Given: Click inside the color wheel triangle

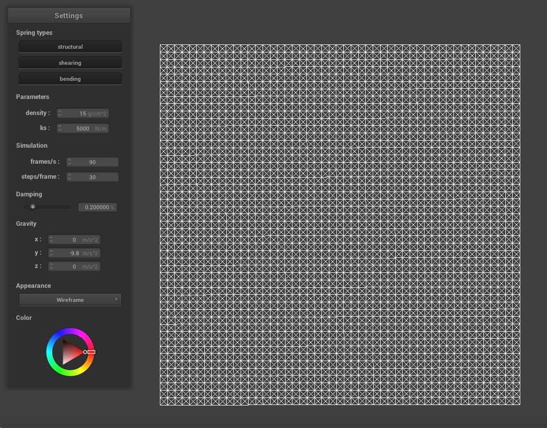Looking at the screenshot, I should coord(71,351).
